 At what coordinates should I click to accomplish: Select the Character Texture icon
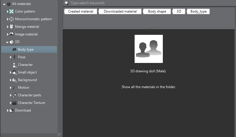pos(14,103)
